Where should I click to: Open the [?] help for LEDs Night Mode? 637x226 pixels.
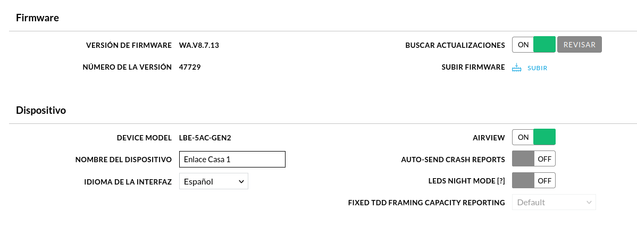pyautogui.click(x=501, y=181)
